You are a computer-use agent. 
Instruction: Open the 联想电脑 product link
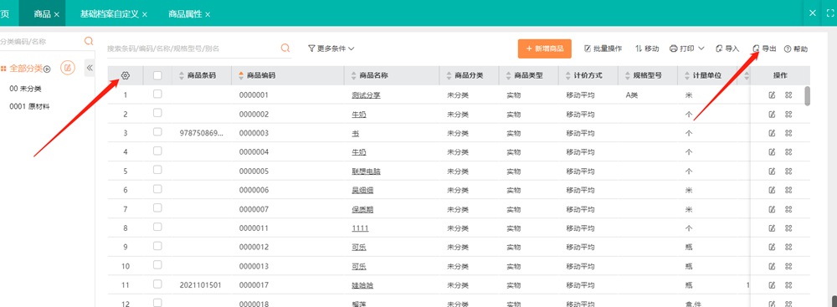pos(367,171)
